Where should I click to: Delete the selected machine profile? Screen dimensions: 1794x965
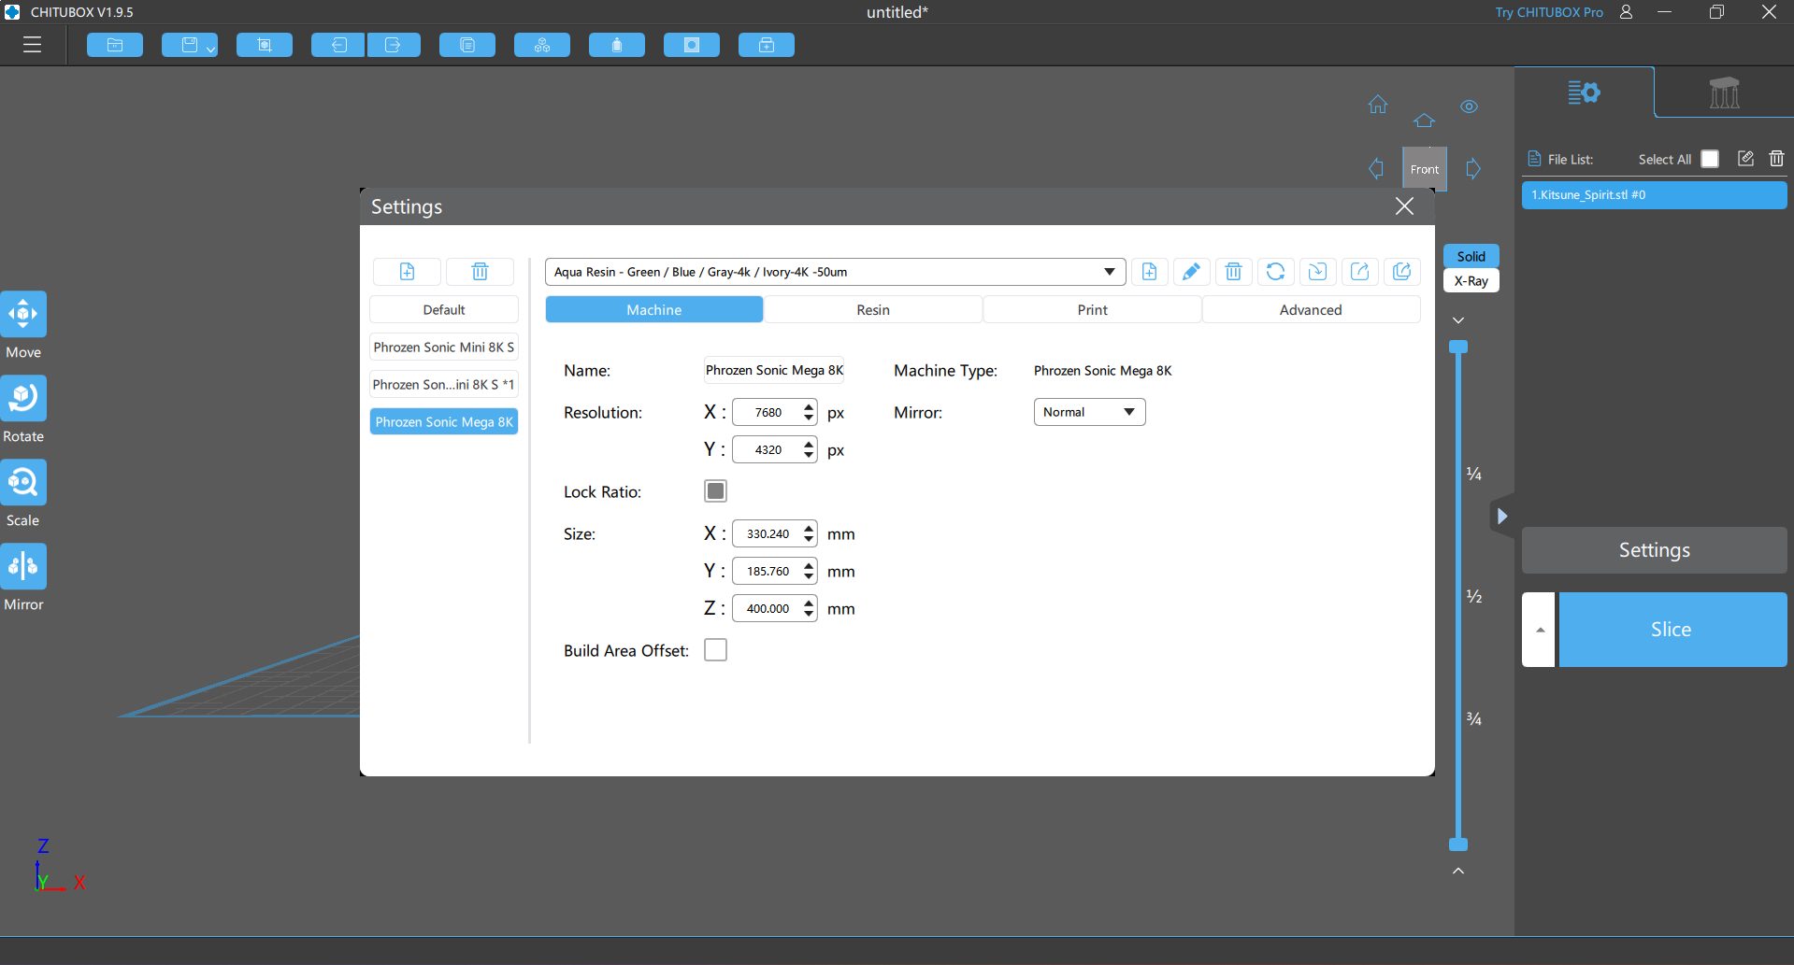480,272
